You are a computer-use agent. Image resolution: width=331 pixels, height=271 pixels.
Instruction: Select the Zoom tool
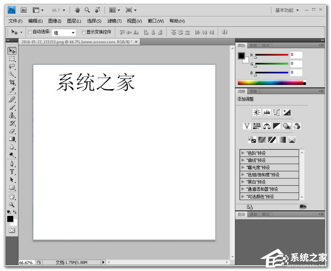click(12, 204)
